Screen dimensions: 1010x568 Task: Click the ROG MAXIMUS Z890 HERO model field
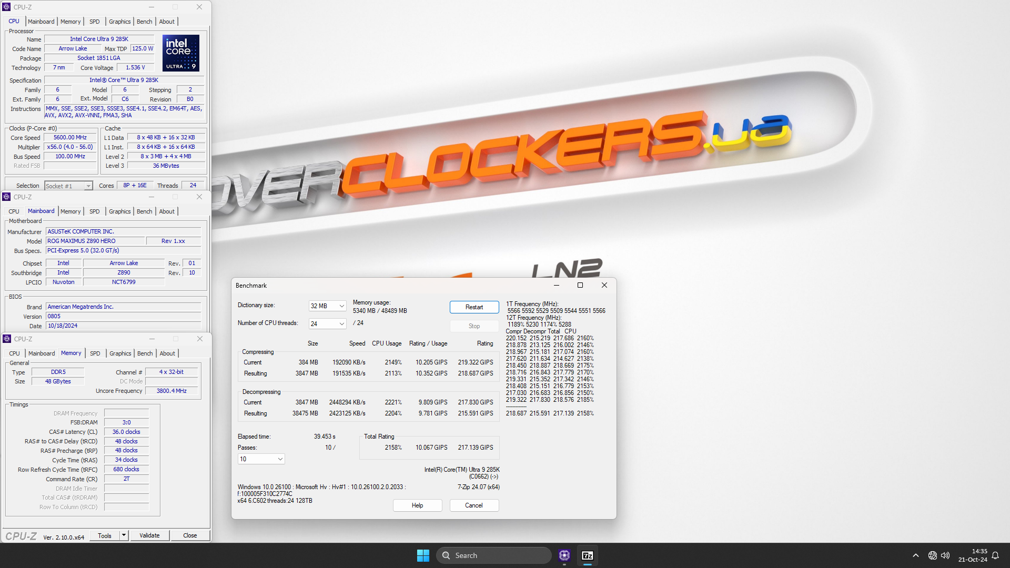95,241
